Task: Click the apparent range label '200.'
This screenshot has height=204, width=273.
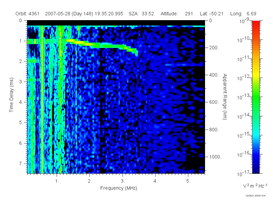Action: point(214,48)
